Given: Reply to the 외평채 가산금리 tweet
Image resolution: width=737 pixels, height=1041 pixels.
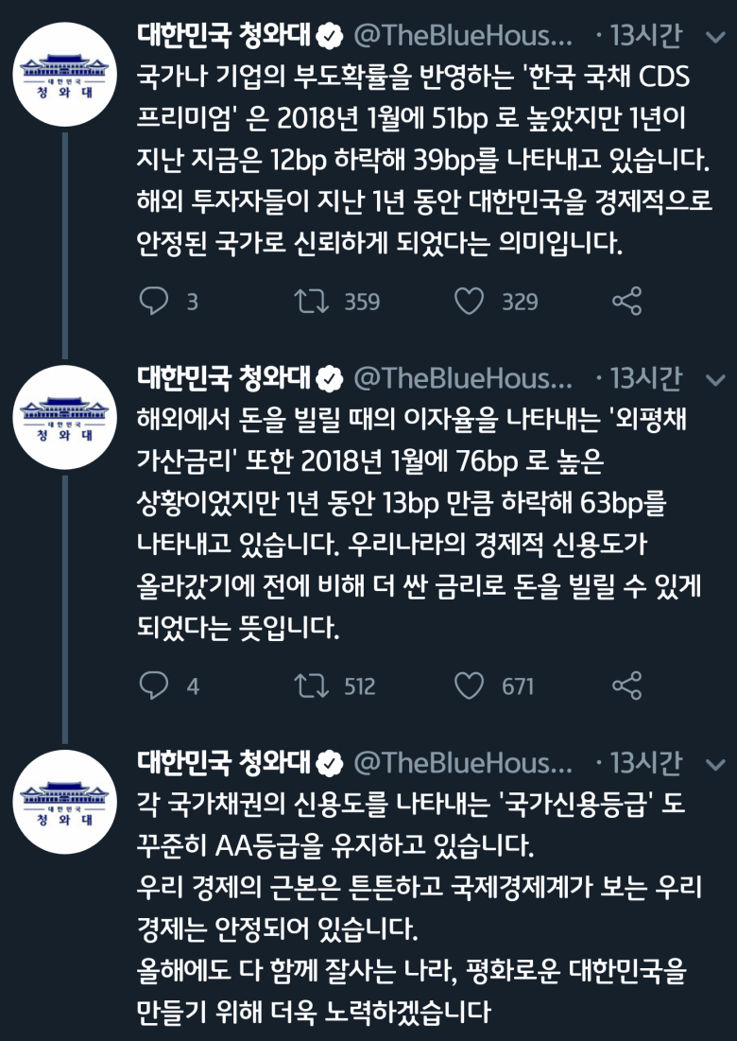Looking at the screenshot, I should (x=153, y=685).
